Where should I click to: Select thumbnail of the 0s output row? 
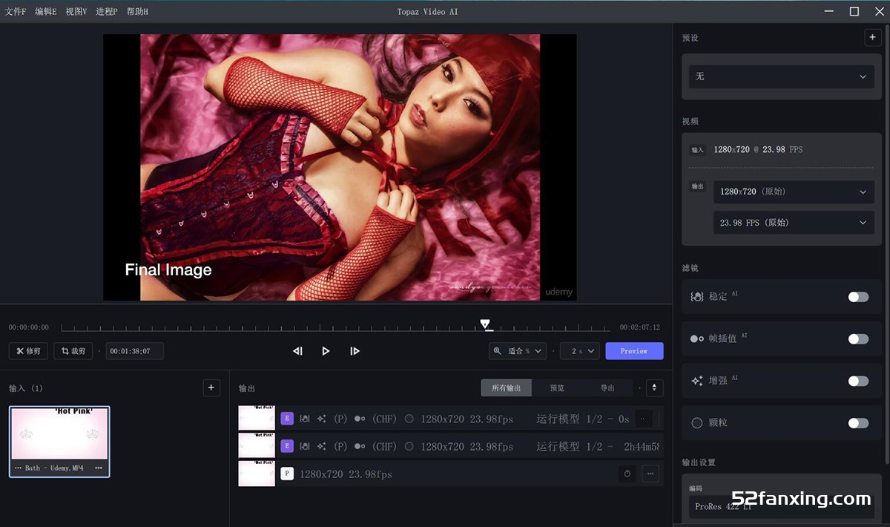point(257,418)
